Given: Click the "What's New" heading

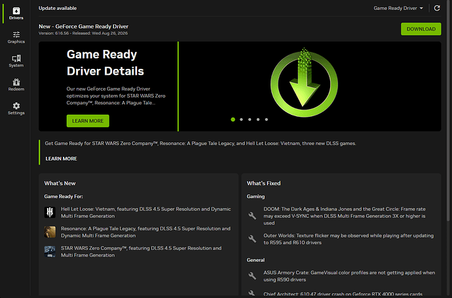Looking at the screenshot, I should pyautogui.click(x=60, y=183).
